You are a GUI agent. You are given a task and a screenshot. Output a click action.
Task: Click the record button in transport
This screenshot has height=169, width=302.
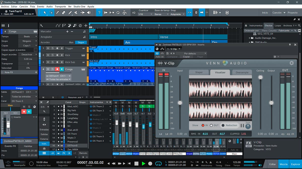pyautogui.click(x=150, y=163)
